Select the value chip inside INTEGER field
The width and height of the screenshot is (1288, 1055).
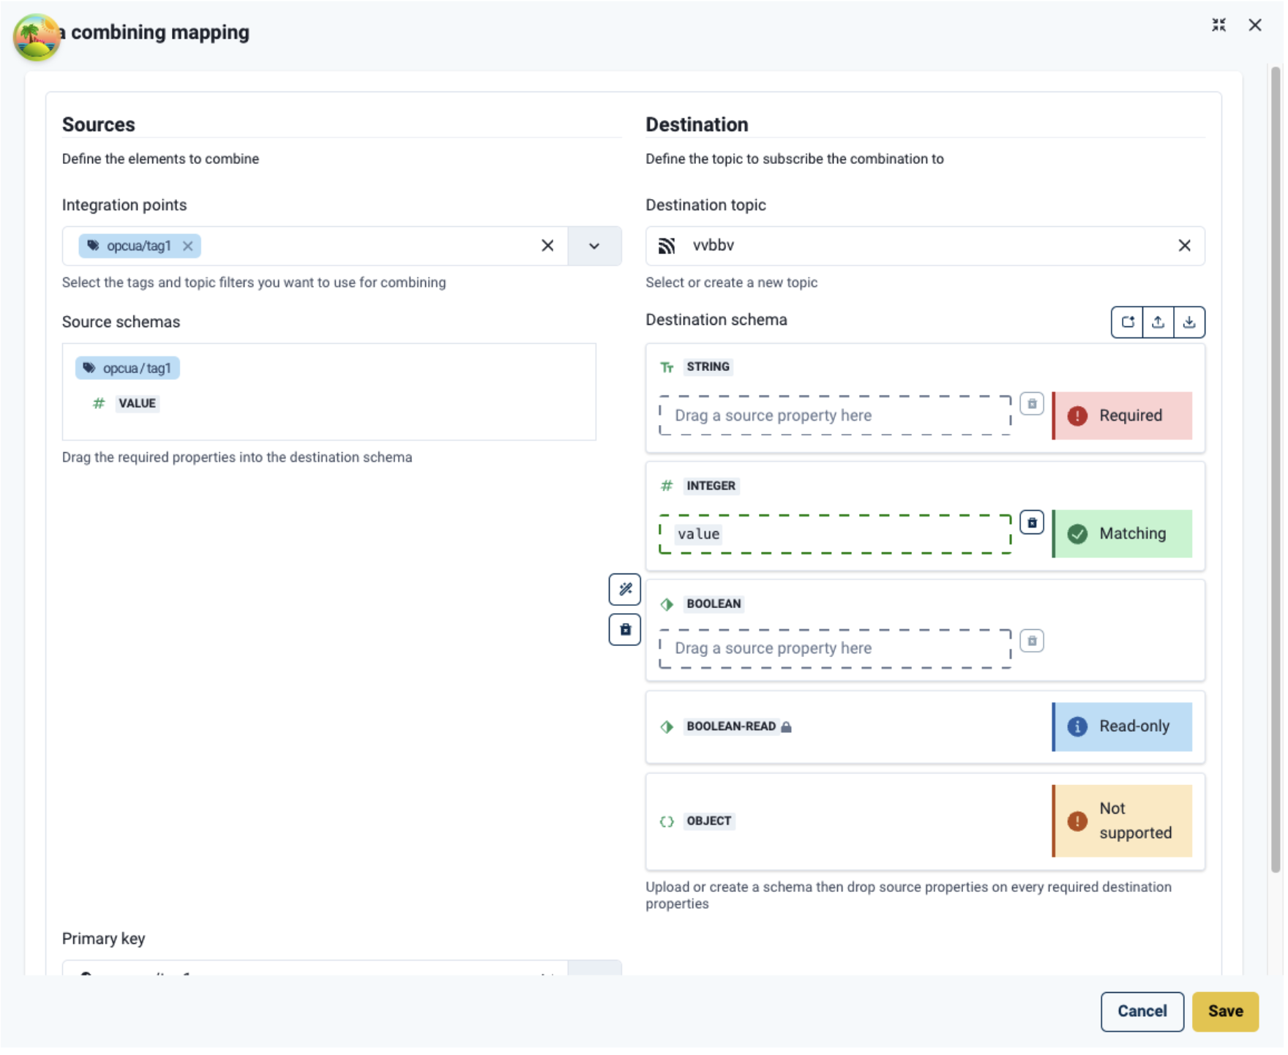point(697,533)
